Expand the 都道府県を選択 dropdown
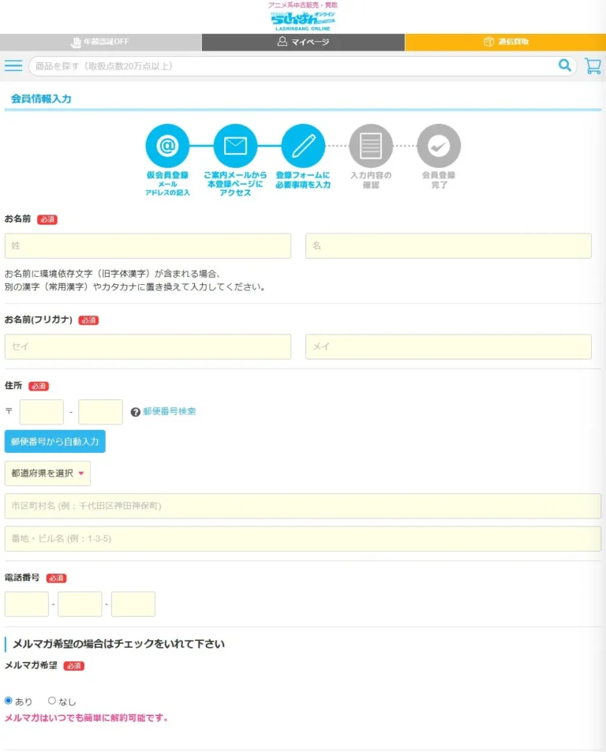 (47, 473)
